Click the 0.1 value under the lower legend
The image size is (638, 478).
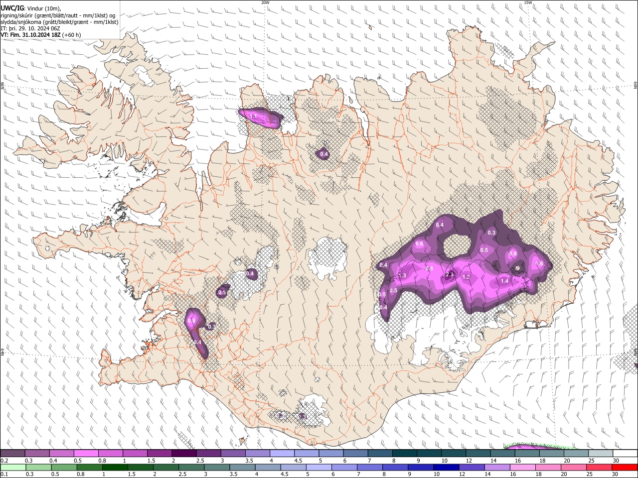click(4, 474)
